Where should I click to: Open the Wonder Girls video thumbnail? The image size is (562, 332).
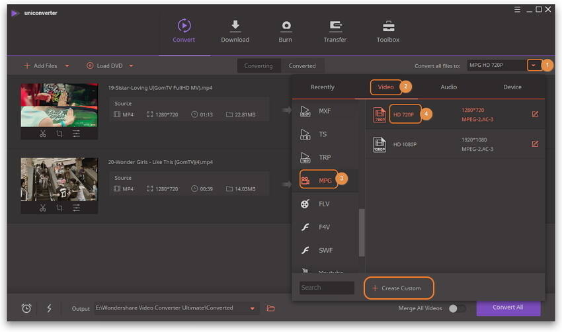pos(59,180)
